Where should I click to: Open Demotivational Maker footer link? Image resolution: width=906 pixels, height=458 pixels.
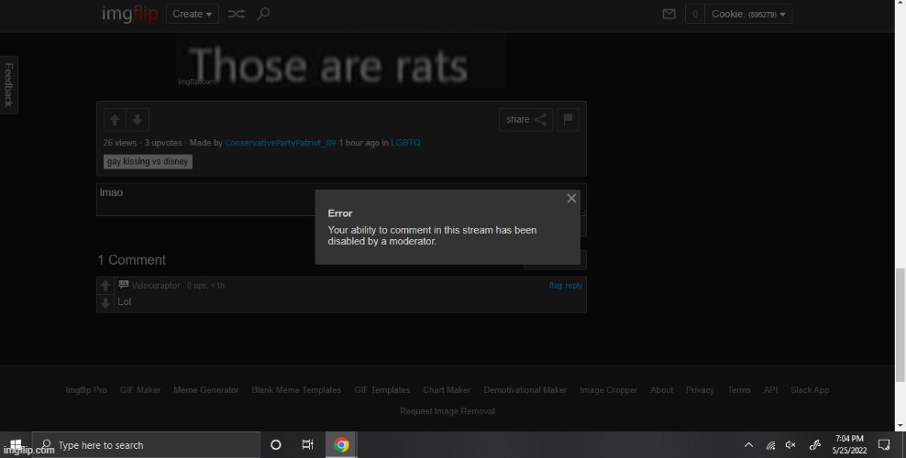click(x=525, y=390)
